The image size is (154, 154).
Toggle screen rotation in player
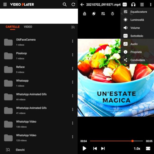[x=94, y=14]
